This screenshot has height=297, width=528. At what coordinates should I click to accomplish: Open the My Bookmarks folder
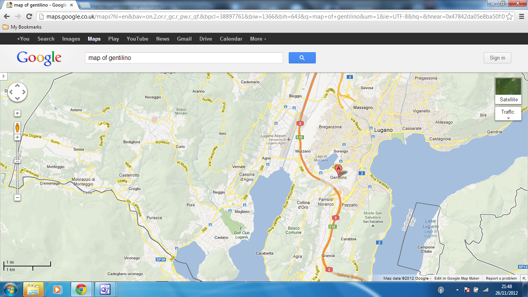(x=22, y=27)
